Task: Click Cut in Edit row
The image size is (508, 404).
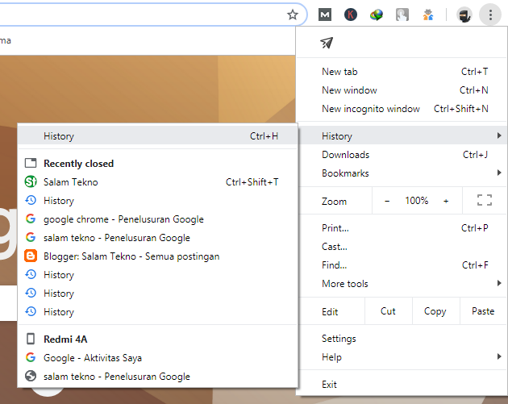Action: pos(388,311)
